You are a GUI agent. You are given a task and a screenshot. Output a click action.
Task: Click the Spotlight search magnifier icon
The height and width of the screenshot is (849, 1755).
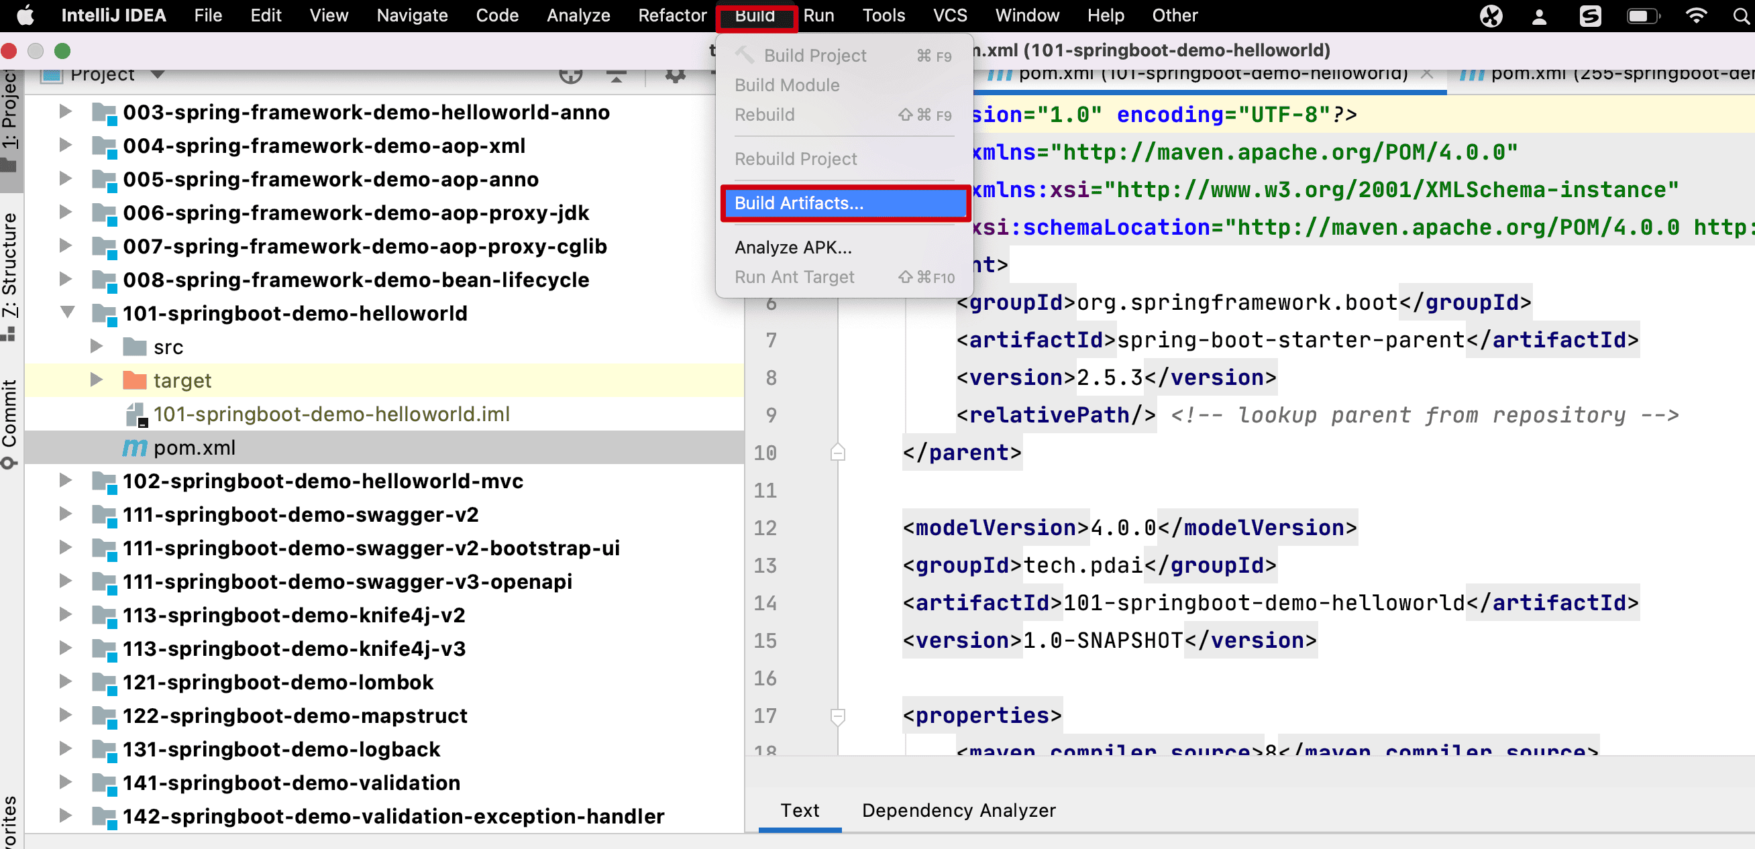(1741, 15)
